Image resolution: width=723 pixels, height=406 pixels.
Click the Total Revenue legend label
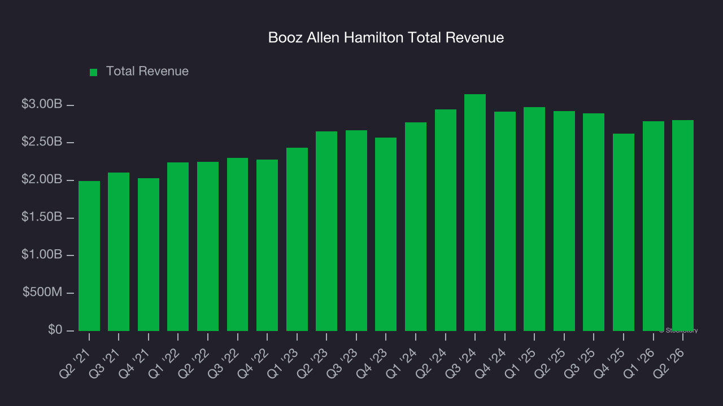147,72
